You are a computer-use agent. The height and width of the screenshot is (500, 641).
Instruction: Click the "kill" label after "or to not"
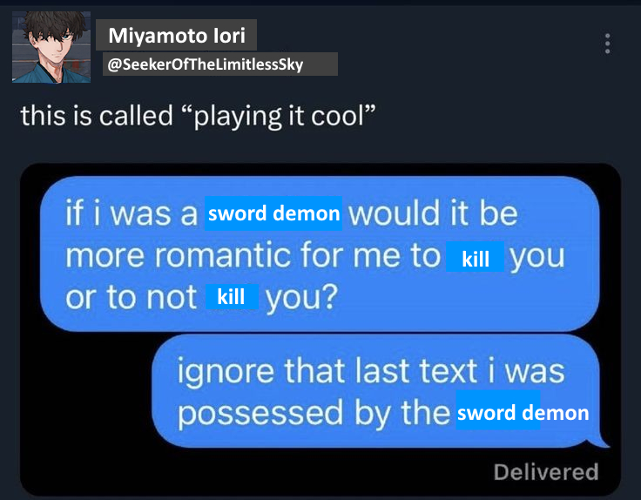coord(232,296)
